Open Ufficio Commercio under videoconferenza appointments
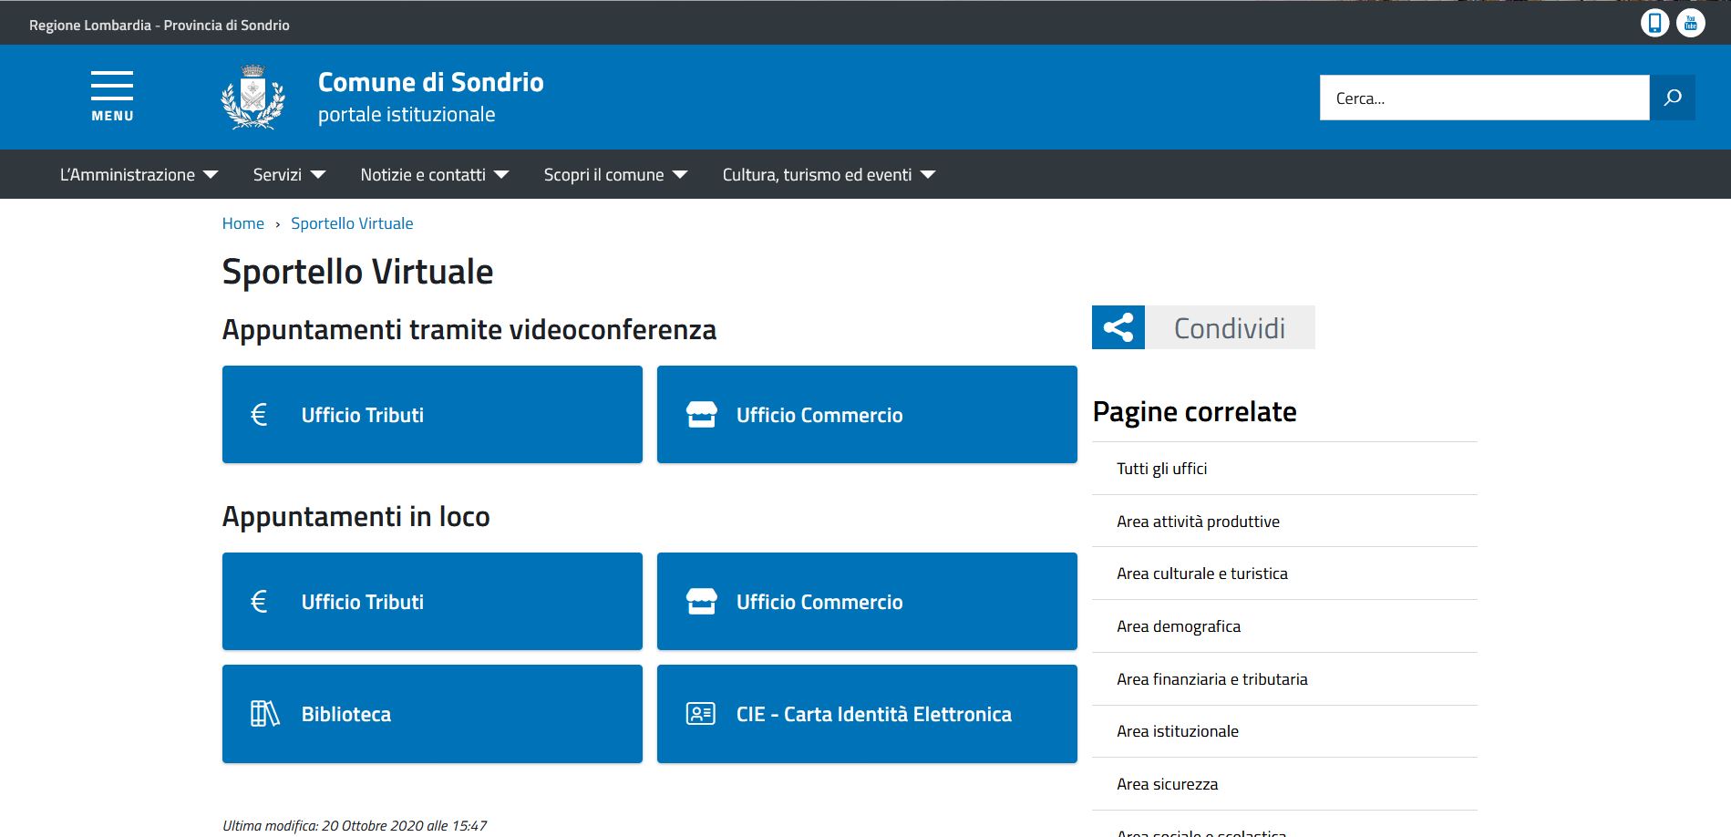The image size is (1731, 837). pyautogui.click(x=867, y=415)
